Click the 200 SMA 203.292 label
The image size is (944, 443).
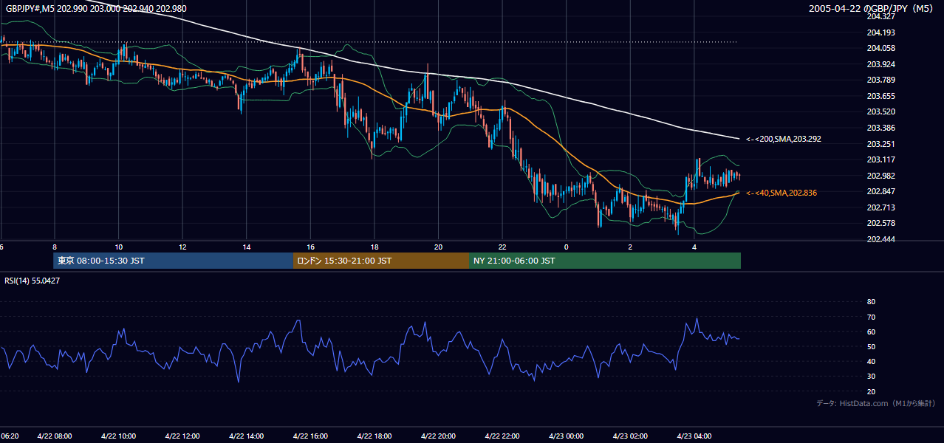pyautogui.click(x=784, y=139)
